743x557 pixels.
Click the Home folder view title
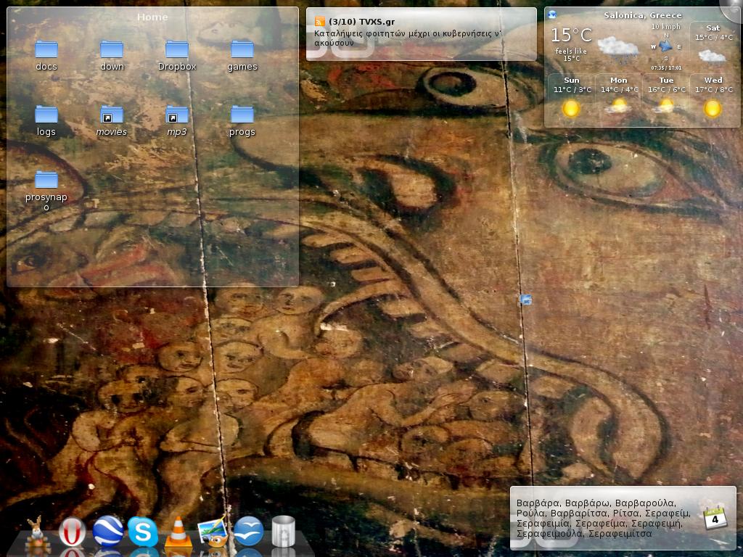[x=152, y=17]
